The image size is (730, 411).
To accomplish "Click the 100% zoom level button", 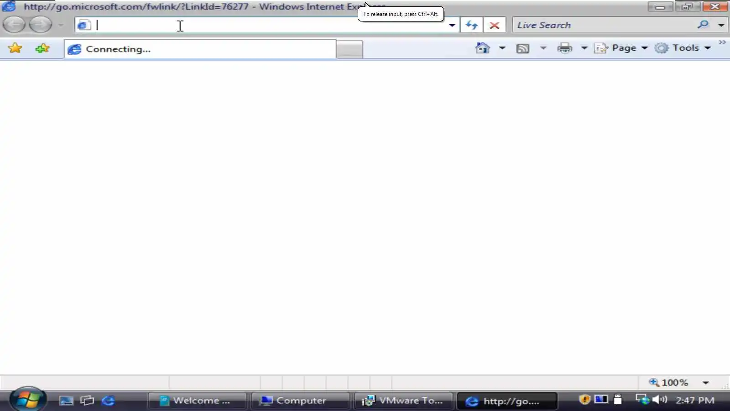I will [x=669, y=383].
